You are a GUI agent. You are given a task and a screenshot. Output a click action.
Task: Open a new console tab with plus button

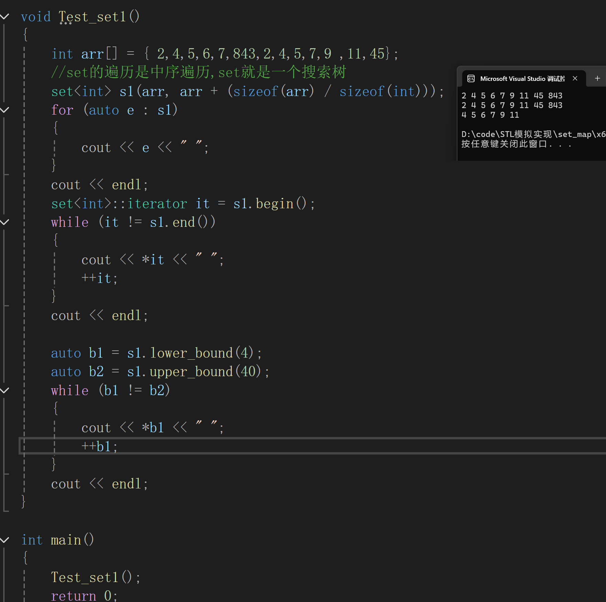597,78
